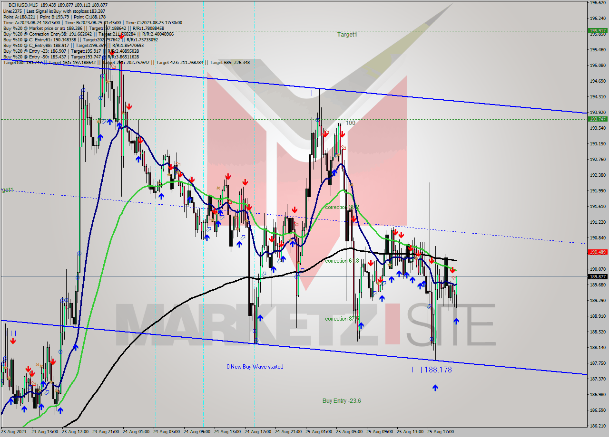This screenshot has height=437, width=609.
Task: Select the 'Buy Entry -23.6' label
Action: coord(342,401)
